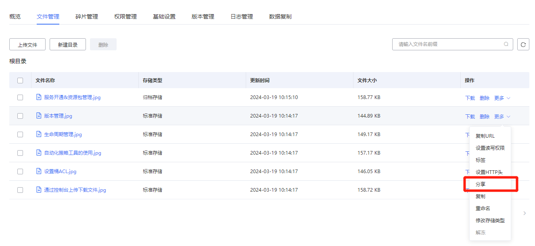Go to next page with the pagination arrow

[525, 213]
